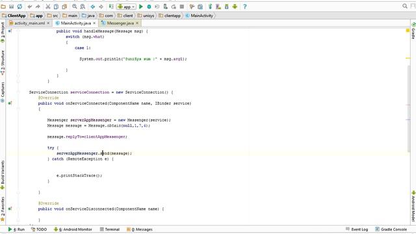The height and width of the screenshot is (234, 416).
Task: Cut the selection with the scissors icon
Action: [x=48, y=6]
